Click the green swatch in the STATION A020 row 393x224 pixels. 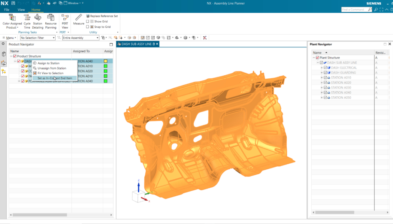click(x=106, y=71)
